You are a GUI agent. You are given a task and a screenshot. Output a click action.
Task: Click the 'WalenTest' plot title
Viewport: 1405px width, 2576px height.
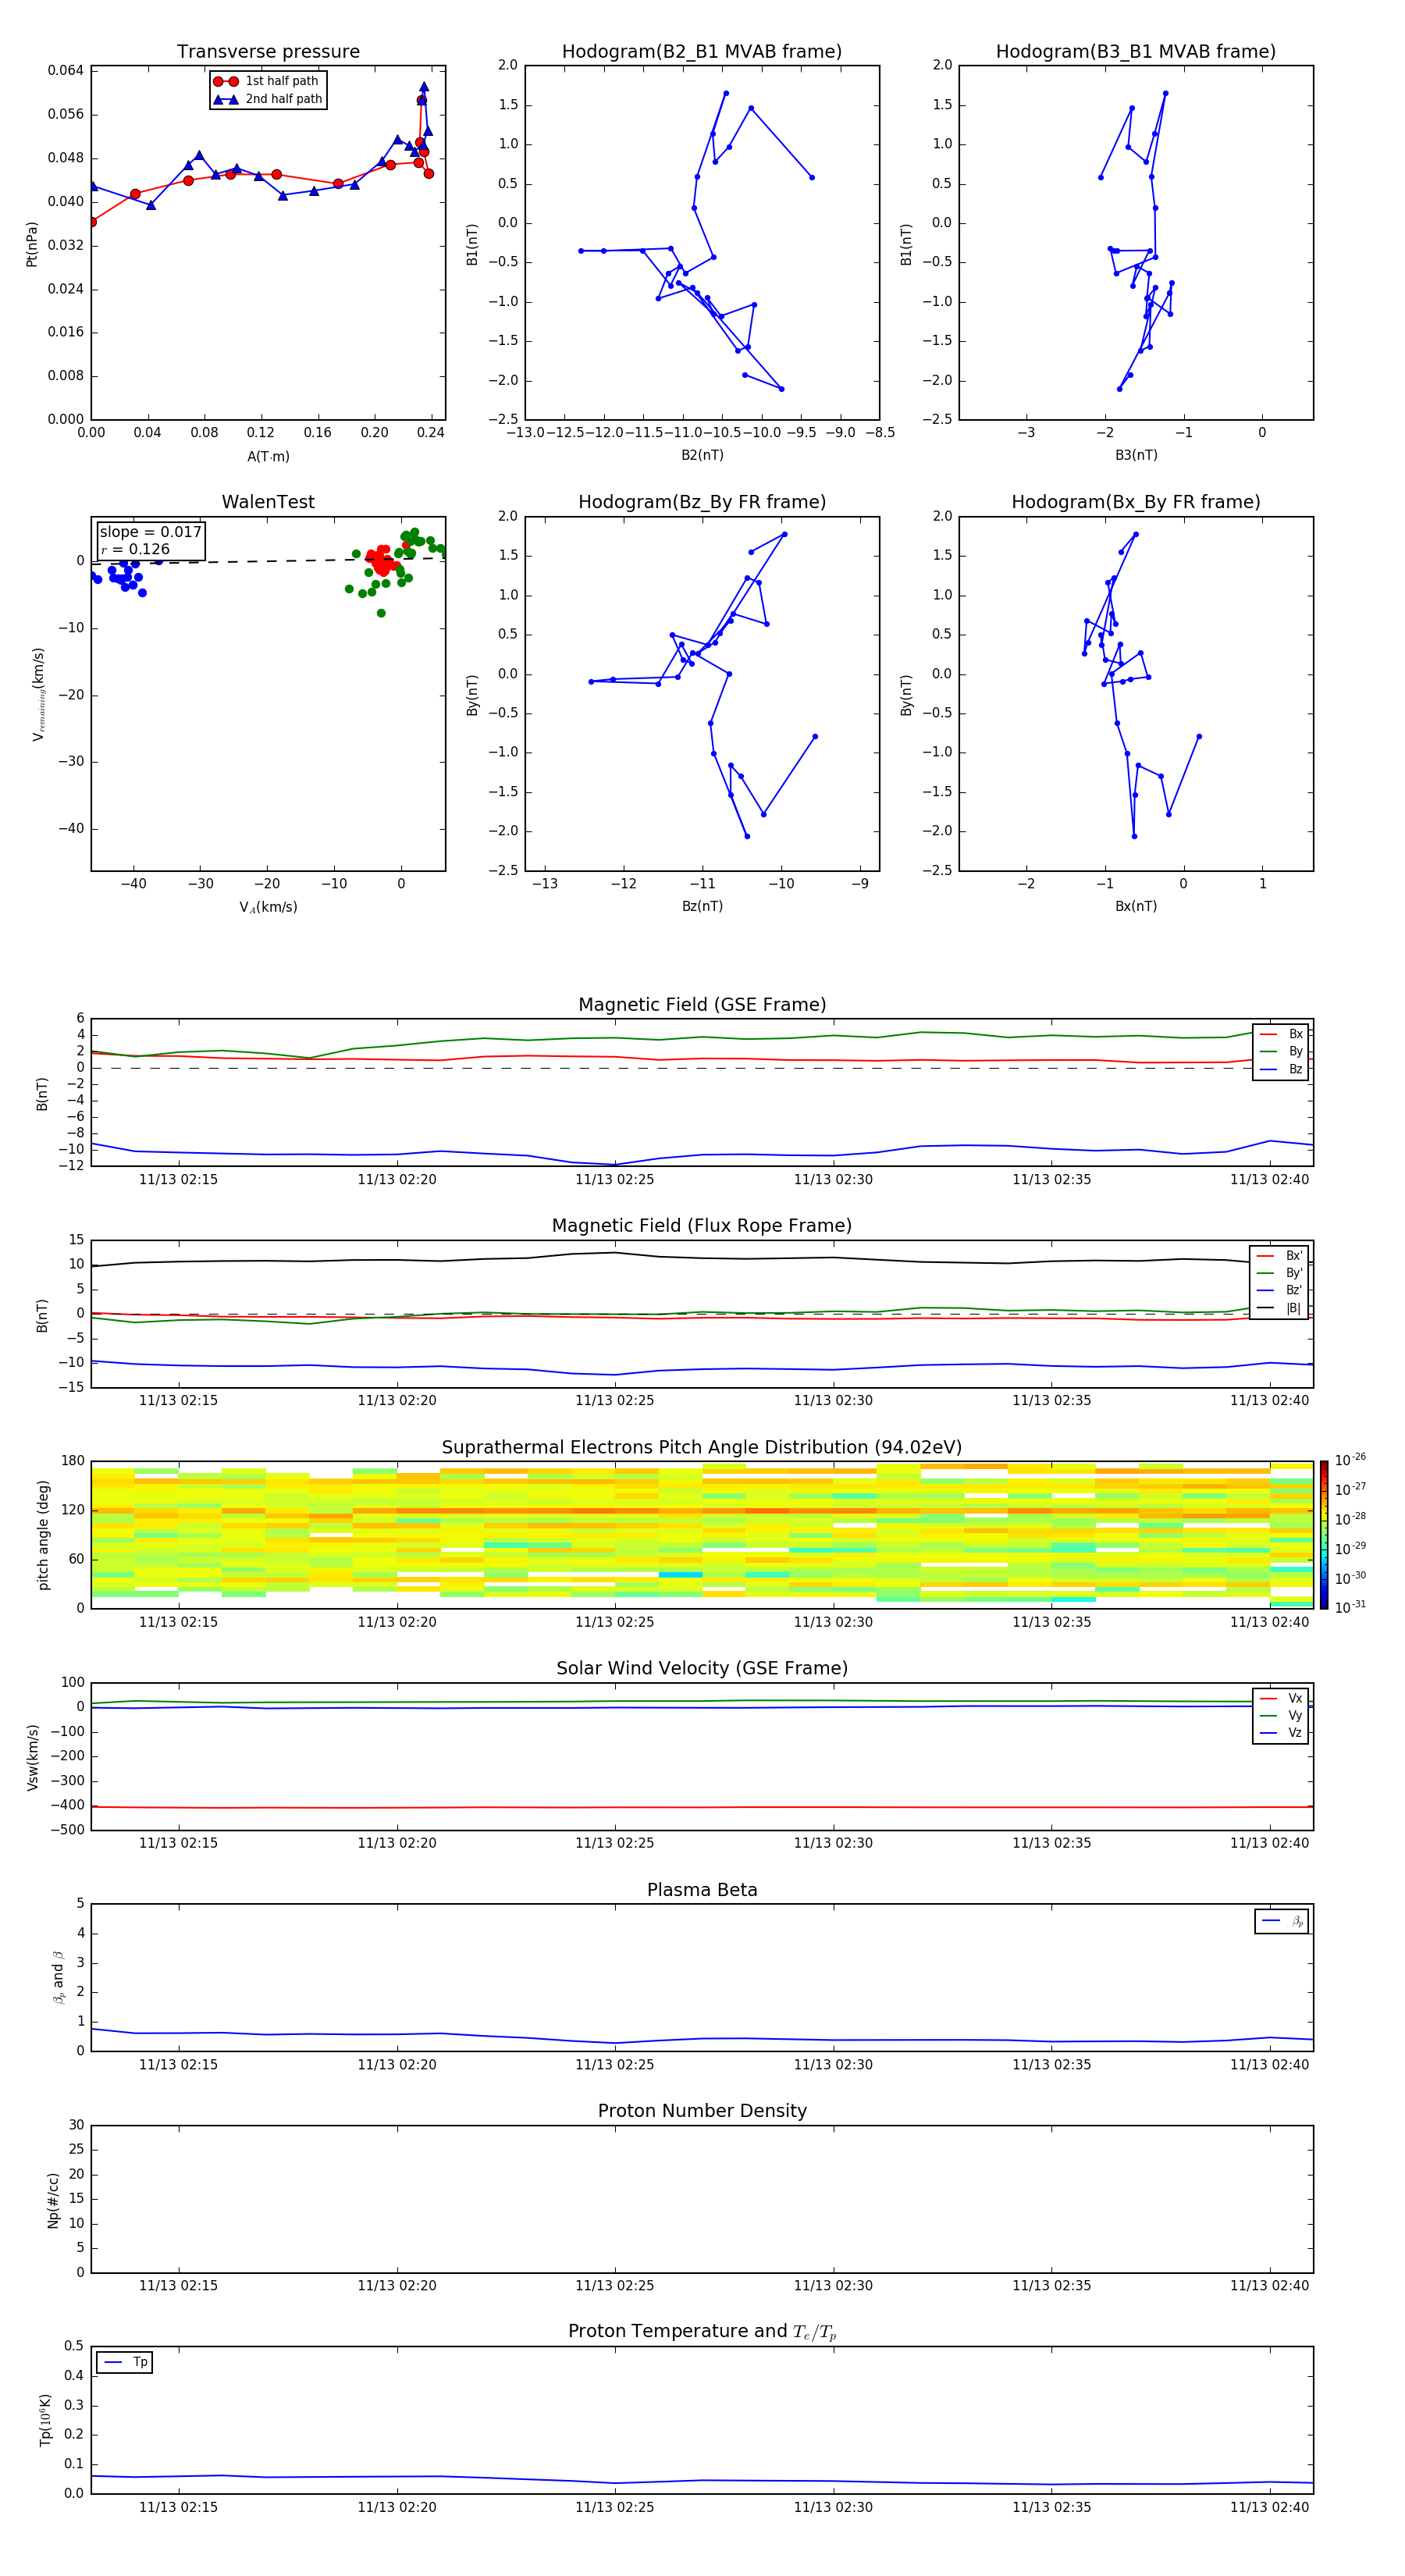pyautogui.click(x=268, y=502)
